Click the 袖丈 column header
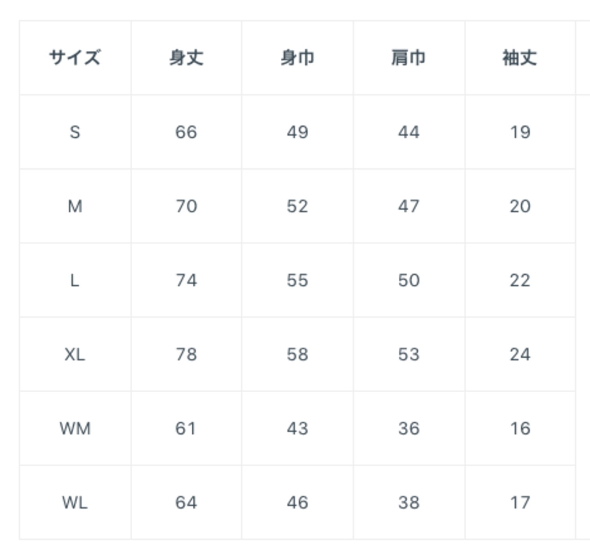This screenshot has height=555, width=590. coord(520,58)
